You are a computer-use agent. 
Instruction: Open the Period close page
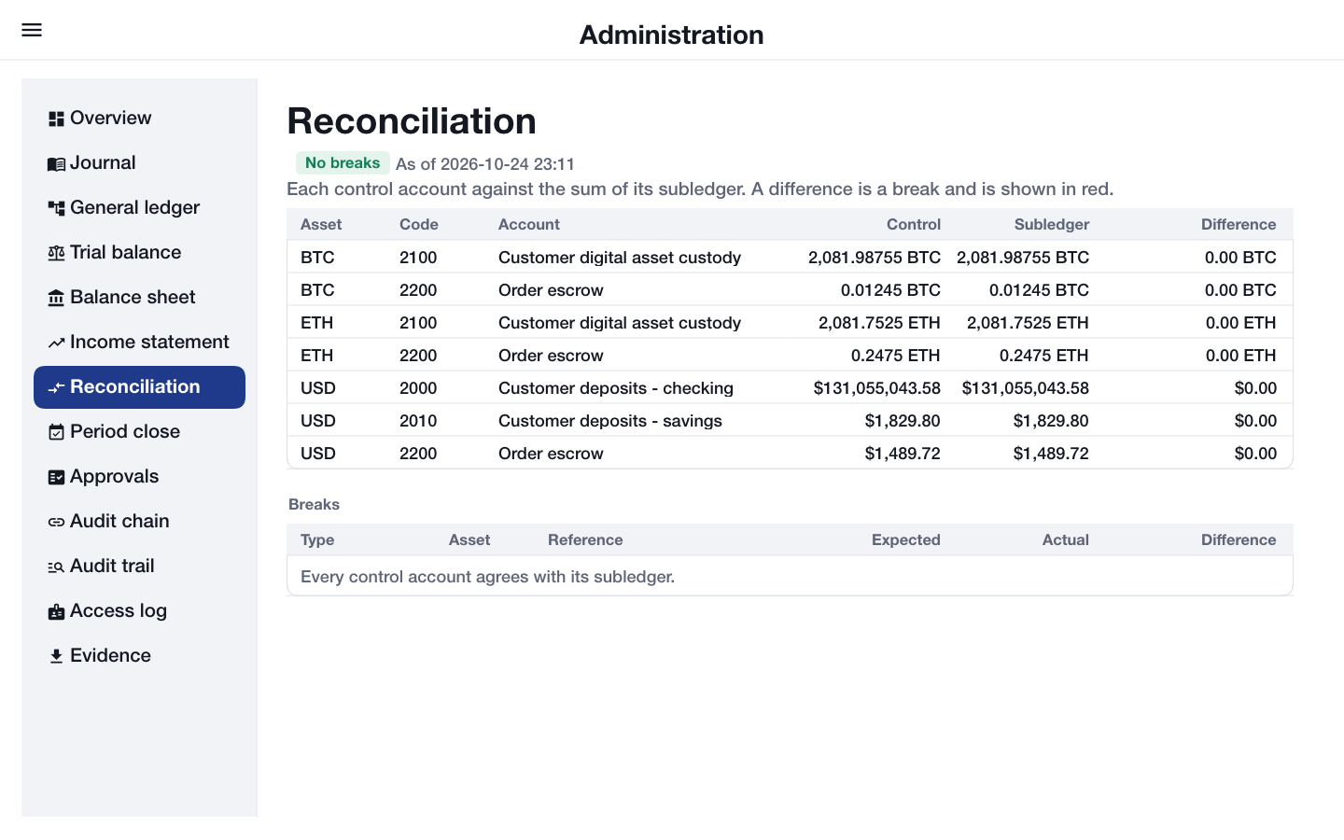click(139, 432)
